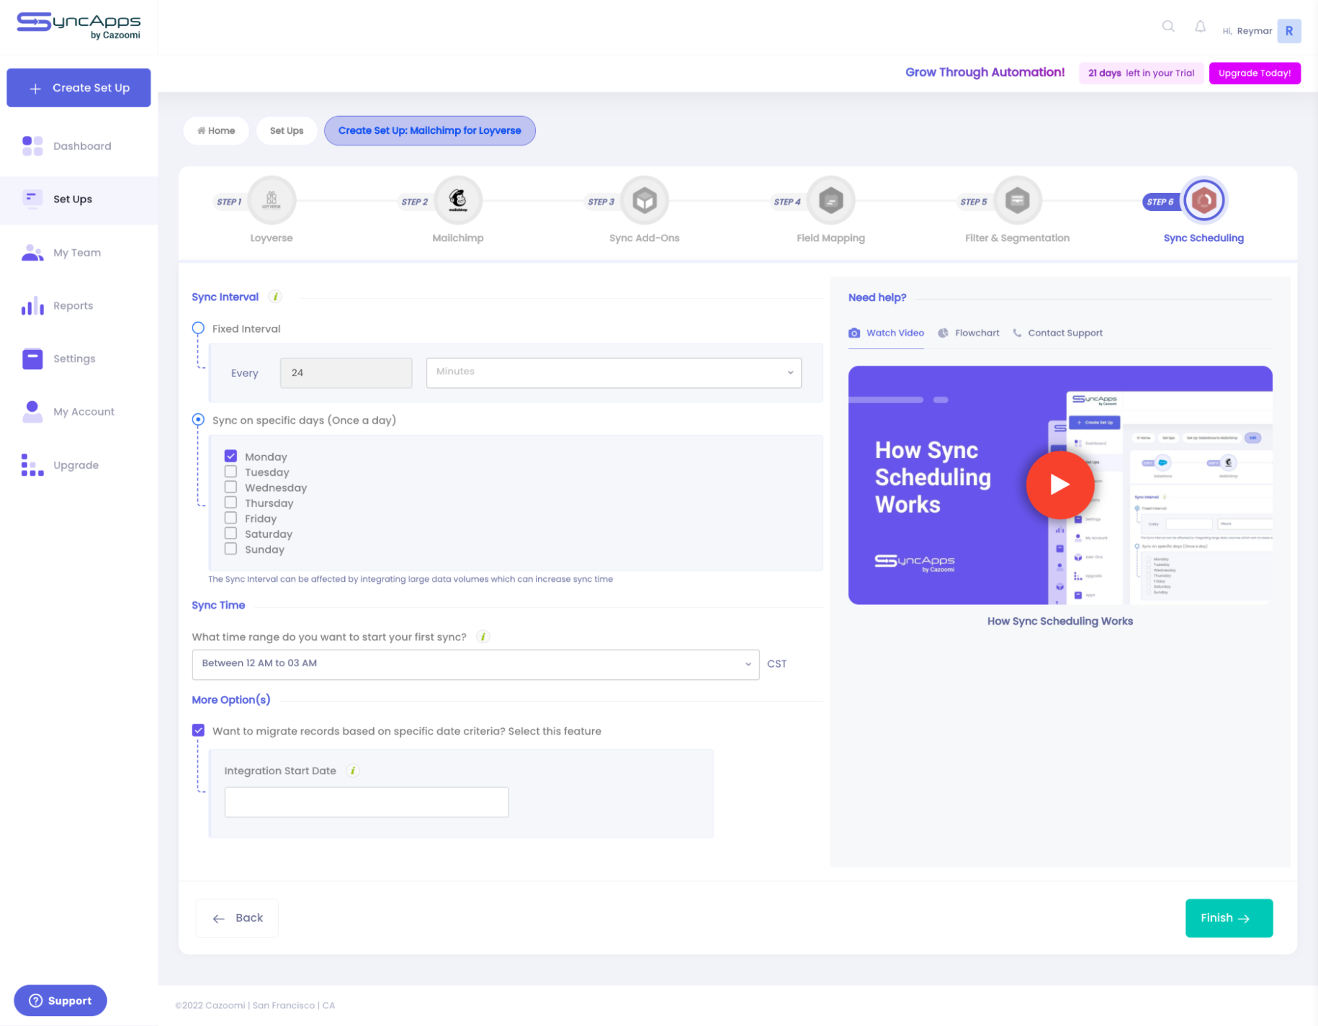Click Step 5 Filter & Segmentation icon
This screenshot has height=1026, width=1318.
tap(1017, 200)
